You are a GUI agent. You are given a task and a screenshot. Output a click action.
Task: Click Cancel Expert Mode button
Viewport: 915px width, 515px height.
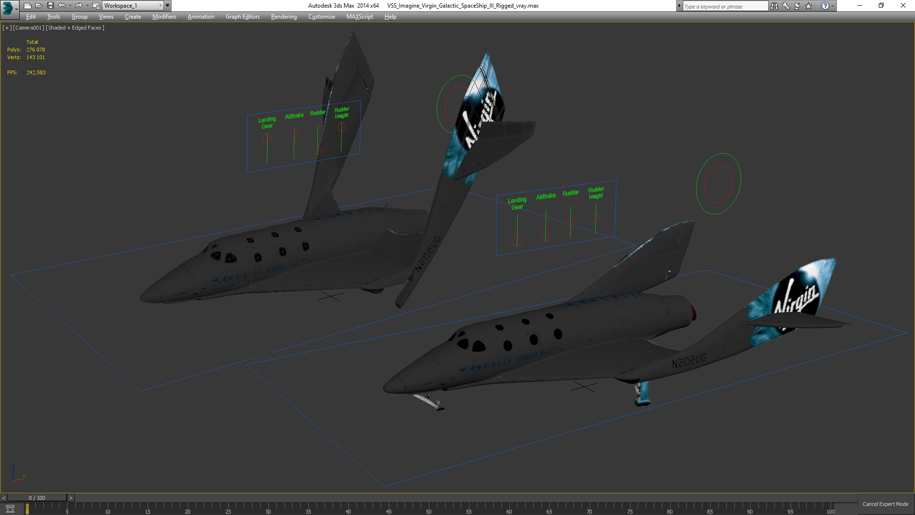click(885, 504)
